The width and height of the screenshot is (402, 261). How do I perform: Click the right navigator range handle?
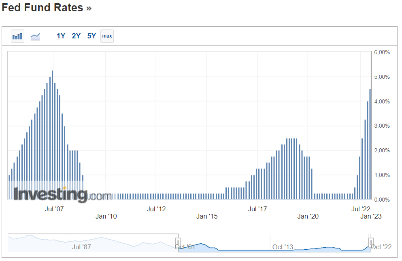[x=370, y=242]
